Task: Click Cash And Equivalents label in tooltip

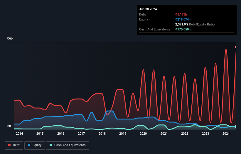Action: 155,29
